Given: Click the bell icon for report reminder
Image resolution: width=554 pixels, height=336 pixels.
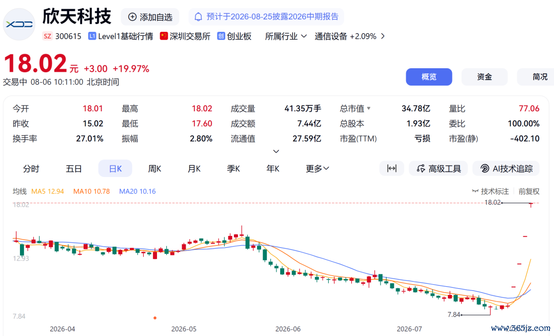Looking at the screenshot, I should tap(199, 16).
